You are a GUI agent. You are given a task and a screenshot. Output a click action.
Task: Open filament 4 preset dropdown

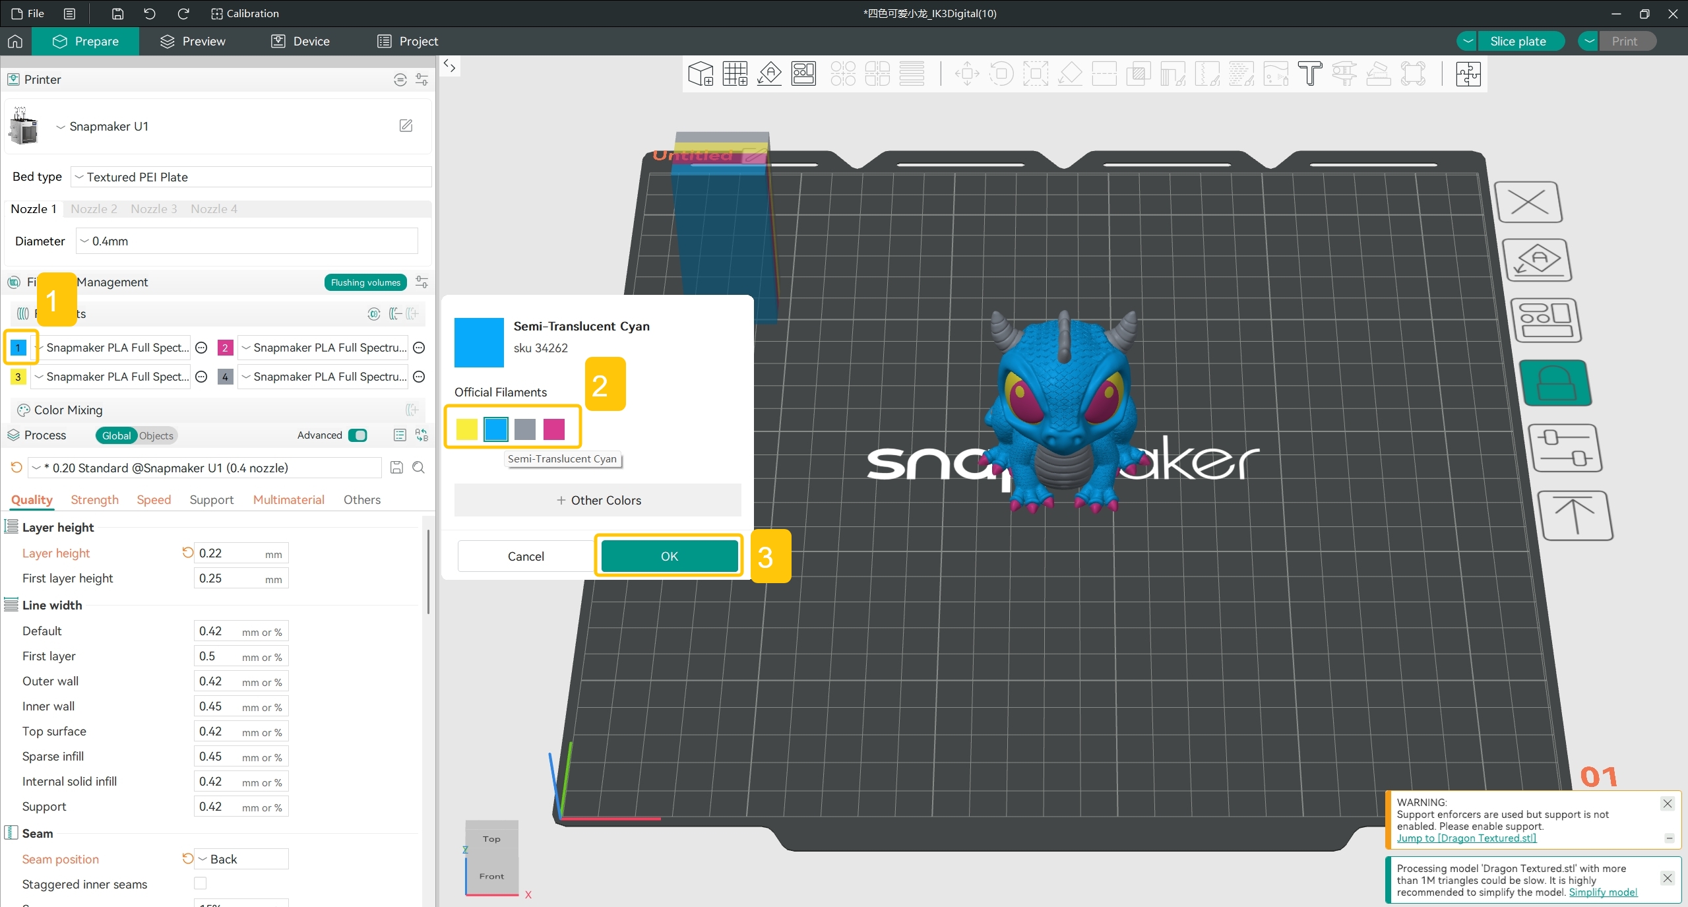(x=323, y=377)
